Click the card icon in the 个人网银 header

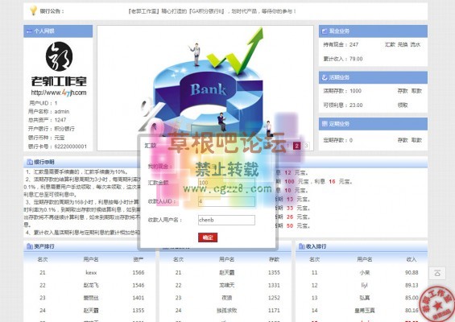point(29,31)
